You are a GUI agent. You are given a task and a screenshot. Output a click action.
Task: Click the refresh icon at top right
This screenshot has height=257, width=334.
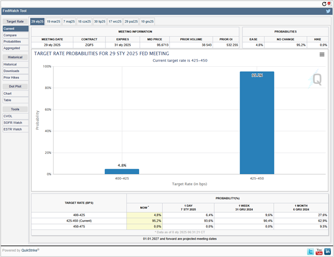click(324, 3)
